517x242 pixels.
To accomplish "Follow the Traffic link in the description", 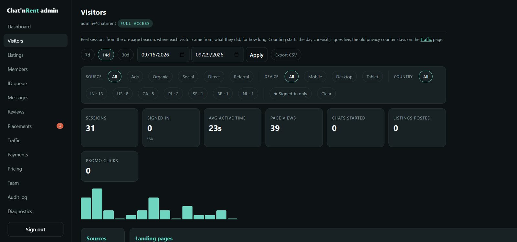I will (x=426, y=39).
